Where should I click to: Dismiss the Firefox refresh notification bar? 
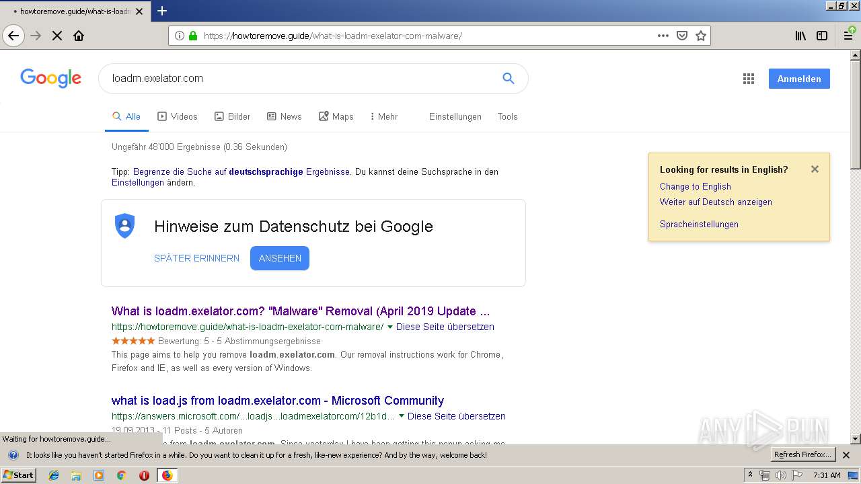846,455
